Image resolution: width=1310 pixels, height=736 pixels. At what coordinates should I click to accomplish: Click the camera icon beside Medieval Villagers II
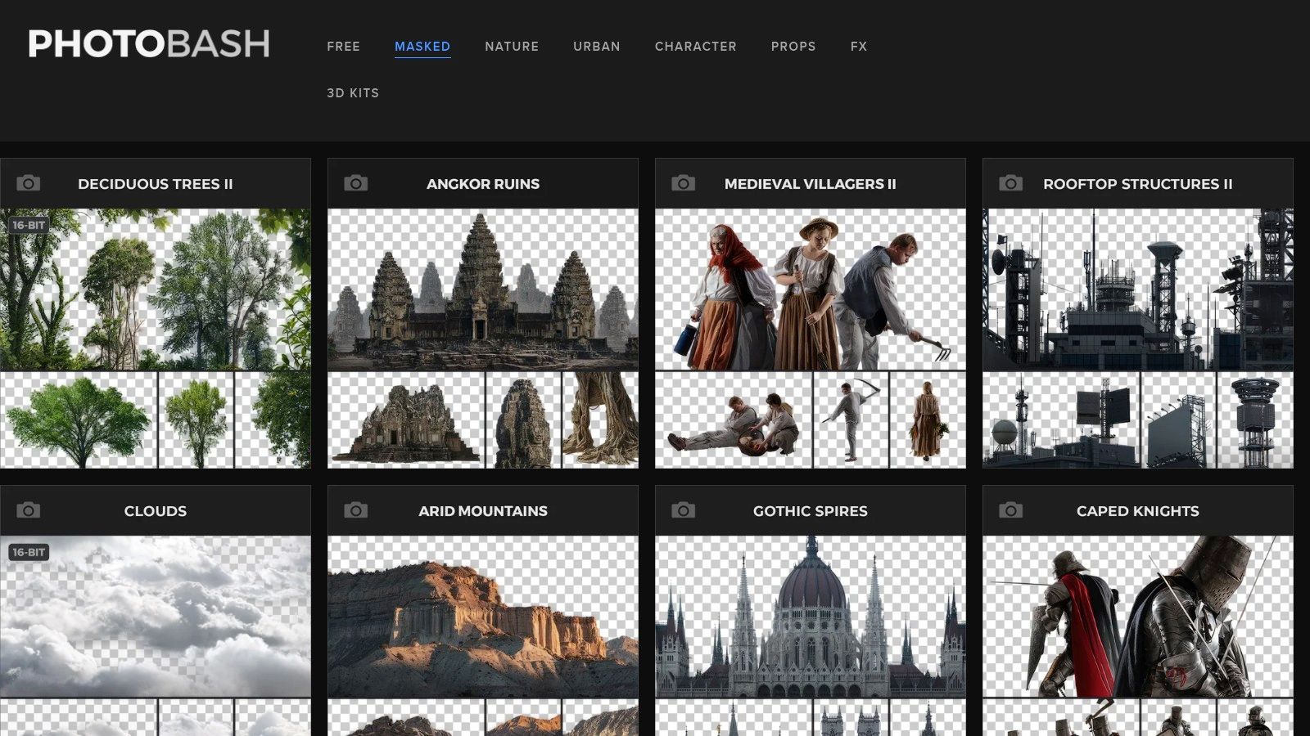pos(684,183)
